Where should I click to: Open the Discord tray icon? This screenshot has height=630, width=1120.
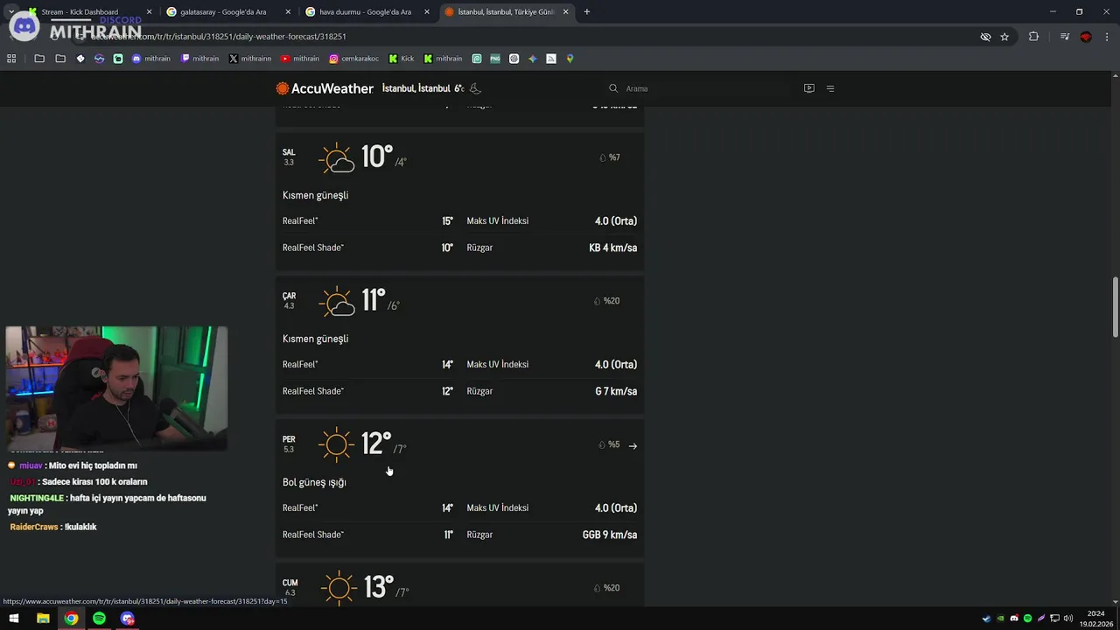pyautogui.click(x=1014, y=619)
